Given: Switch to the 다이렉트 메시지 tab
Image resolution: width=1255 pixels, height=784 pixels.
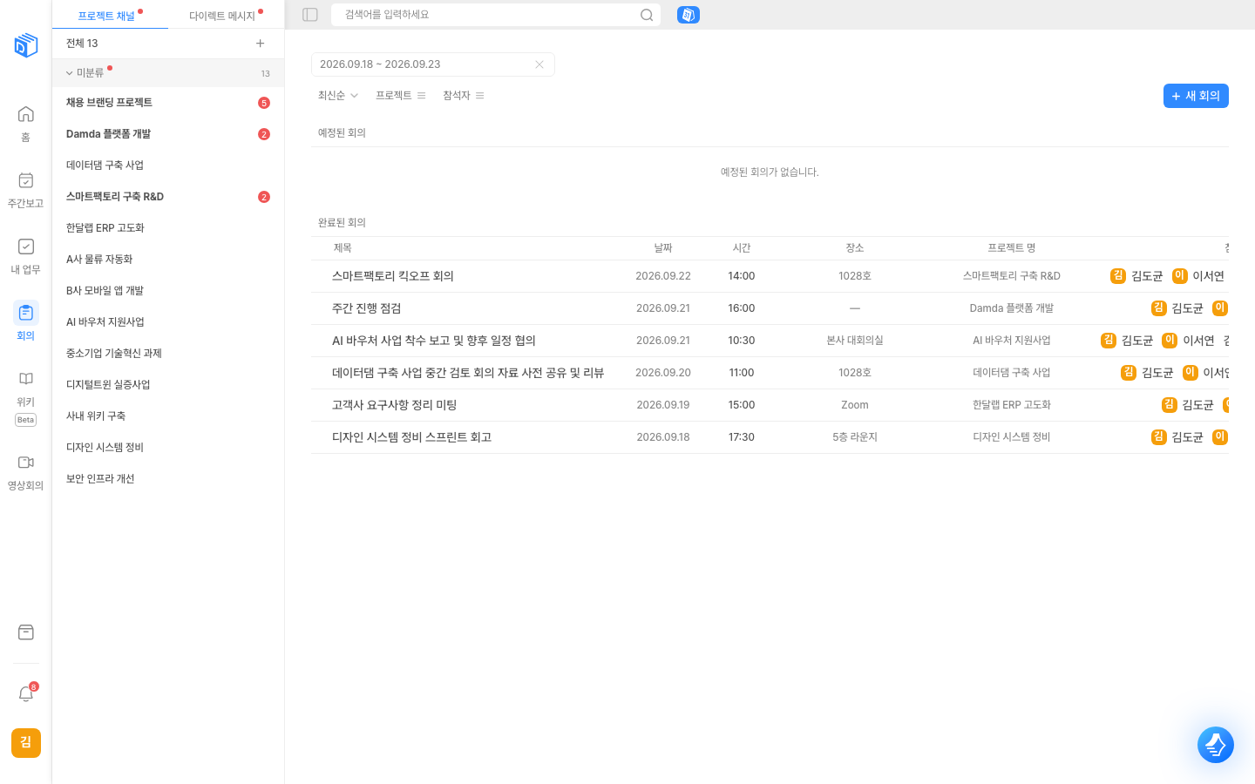Looking at the screenshot, I should point(226,16).
